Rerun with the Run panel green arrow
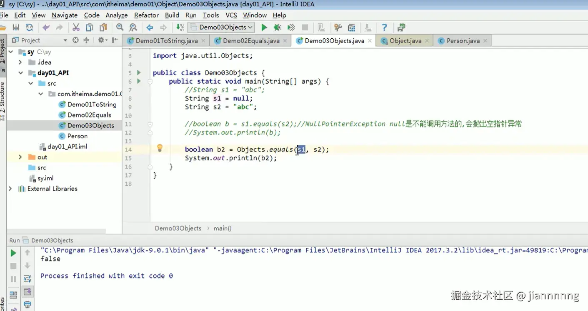Image resolution: width=588 pixels, height=311 pixels. (13, 253)
